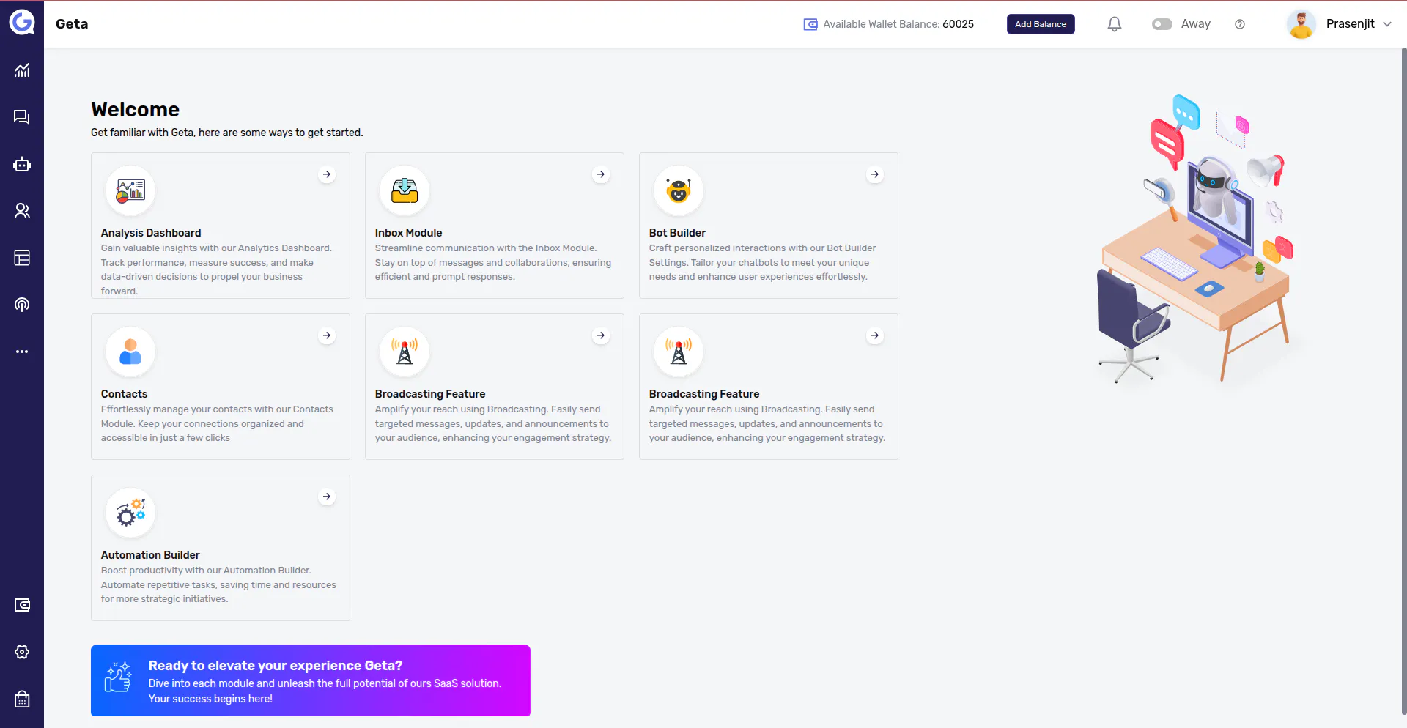Click the Contacts person icon

coord(130,352)
